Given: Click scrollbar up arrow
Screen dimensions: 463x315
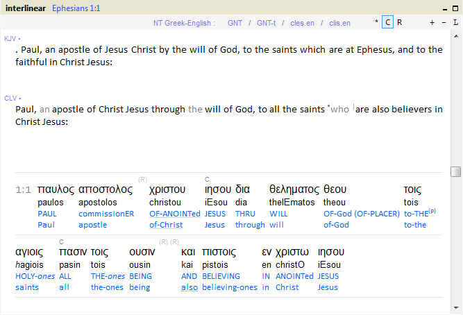Looking at the screenshot, I should click(455, 35).
